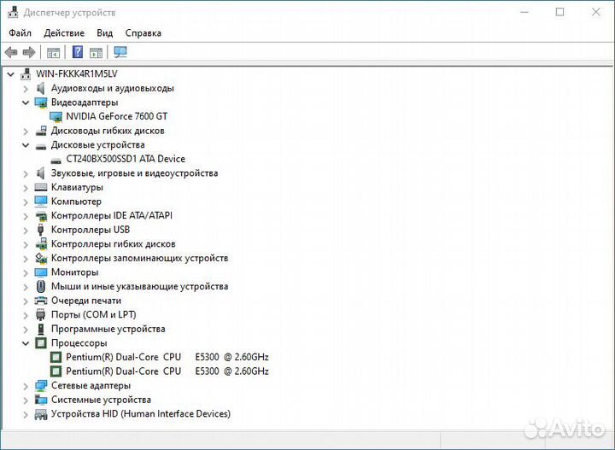This screenshot has height=450, width=615.
Task: Select the Очереди печати label
Action: point(86,301)
